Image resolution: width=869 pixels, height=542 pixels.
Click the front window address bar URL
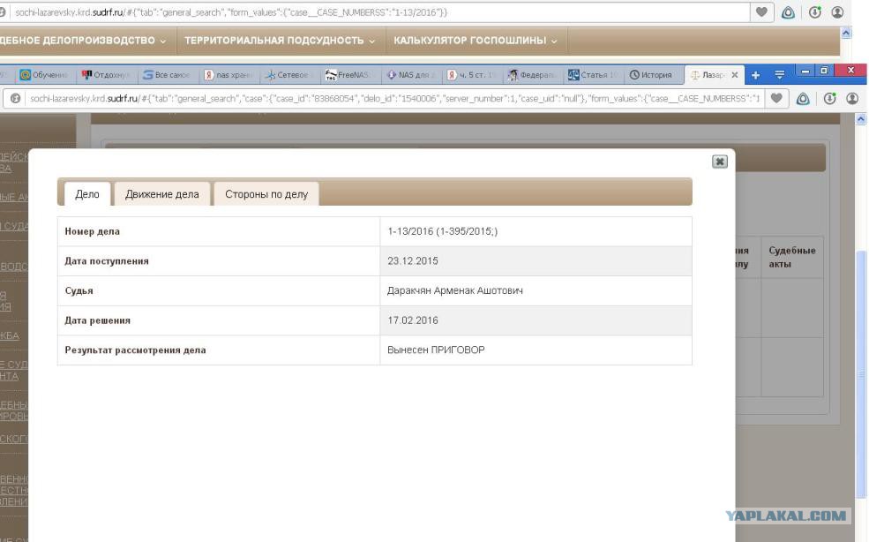394,99
